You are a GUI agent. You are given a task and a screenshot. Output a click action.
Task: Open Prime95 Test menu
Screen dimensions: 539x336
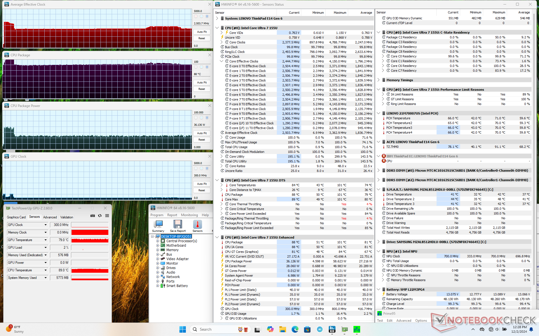pyautogui.click(x=380, y=320)
